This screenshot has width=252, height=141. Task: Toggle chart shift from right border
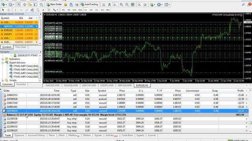(145, 5)
